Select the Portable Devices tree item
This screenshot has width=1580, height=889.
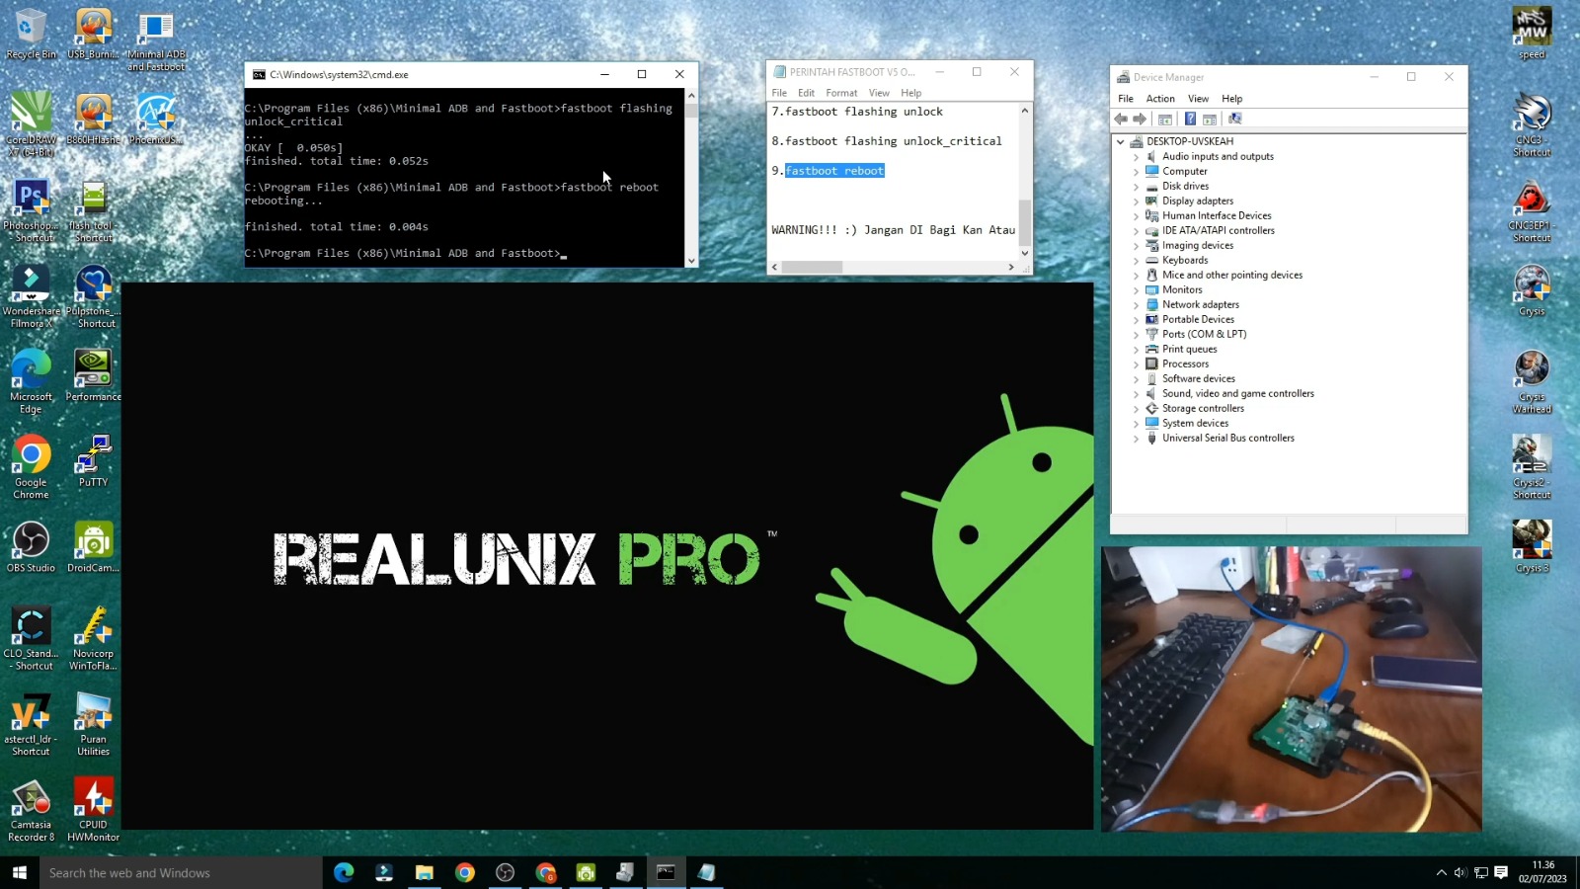click(x=1198, y=320)
